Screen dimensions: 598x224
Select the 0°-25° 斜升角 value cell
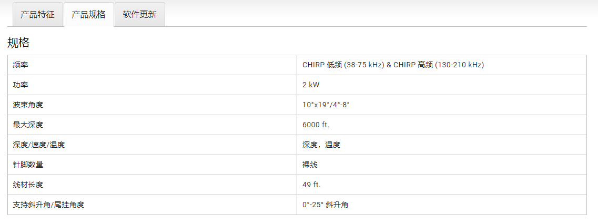pos(325,205)
